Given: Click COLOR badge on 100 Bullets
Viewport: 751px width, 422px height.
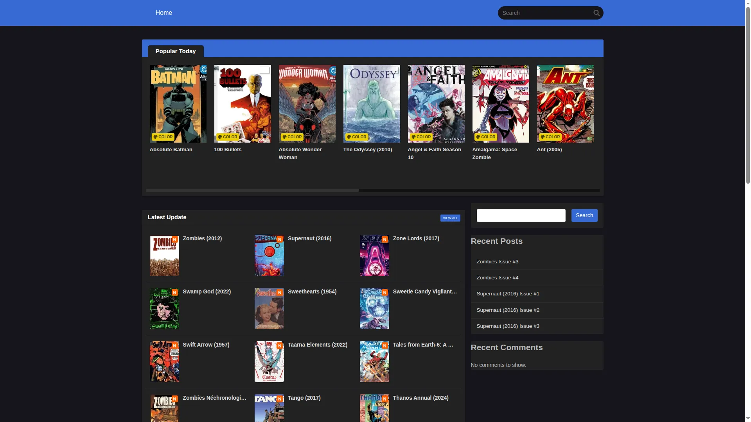Looking at the screenshot, I should 227,137.
